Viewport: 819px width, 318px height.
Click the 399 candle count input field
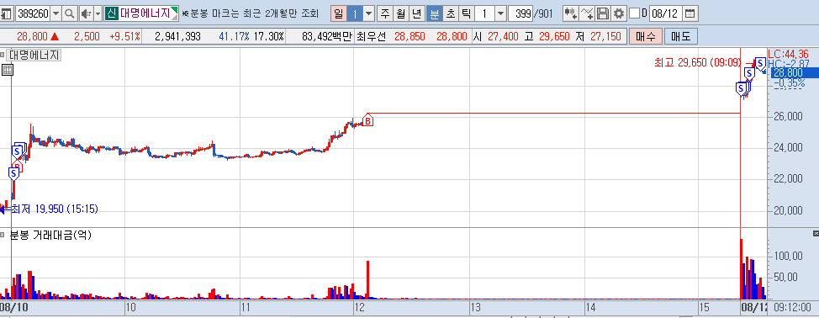[x=520, y=13]
